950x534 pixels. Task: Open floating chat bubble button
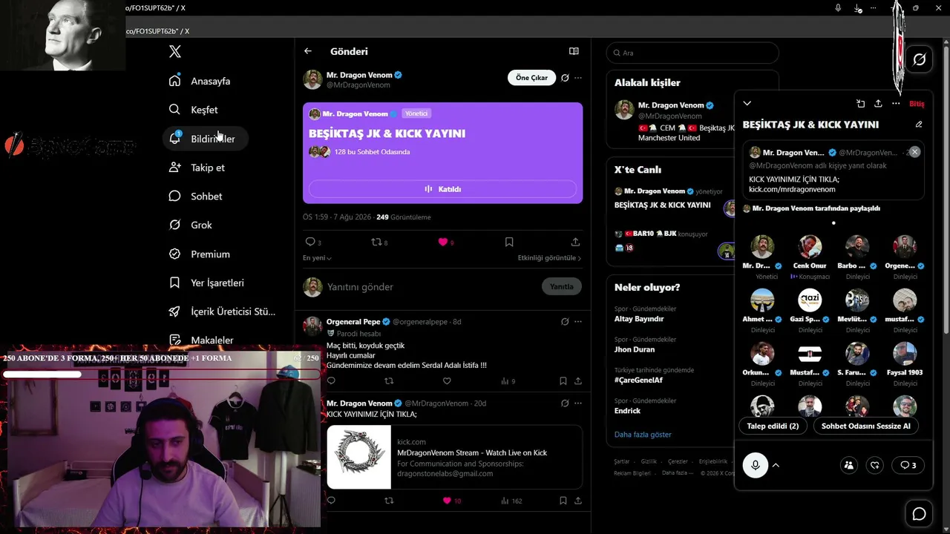point(919,513)
